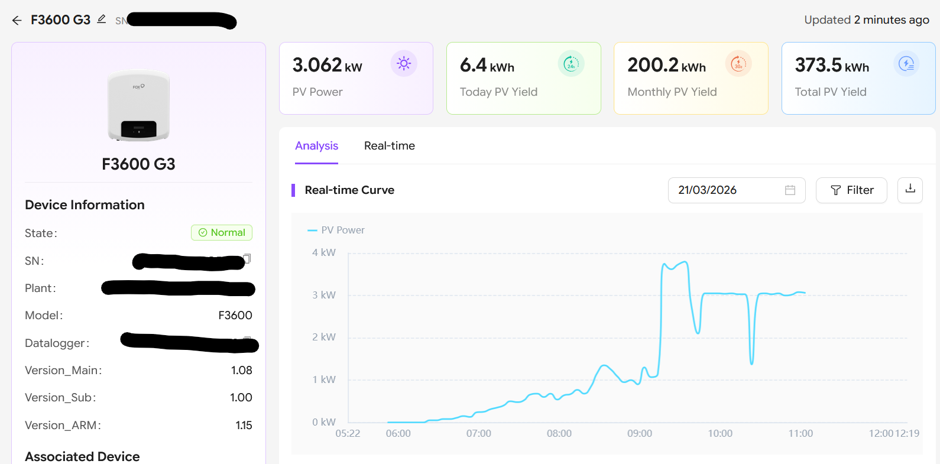Click the PV Power sun icon
This screenshot has height=464, width=940.
pos(404,63)
